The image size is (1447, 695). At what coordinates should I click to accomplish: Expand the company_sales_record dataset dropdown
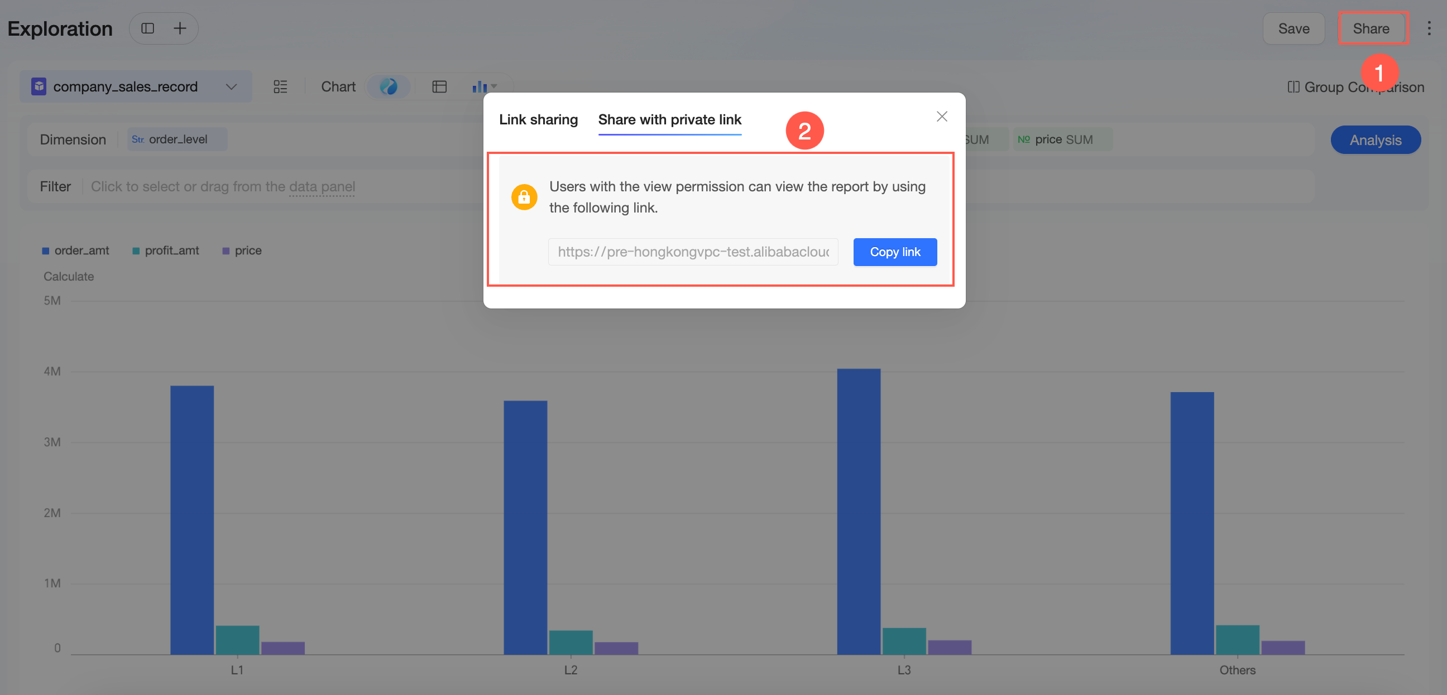pyautogui.click(x=231, y=86)
